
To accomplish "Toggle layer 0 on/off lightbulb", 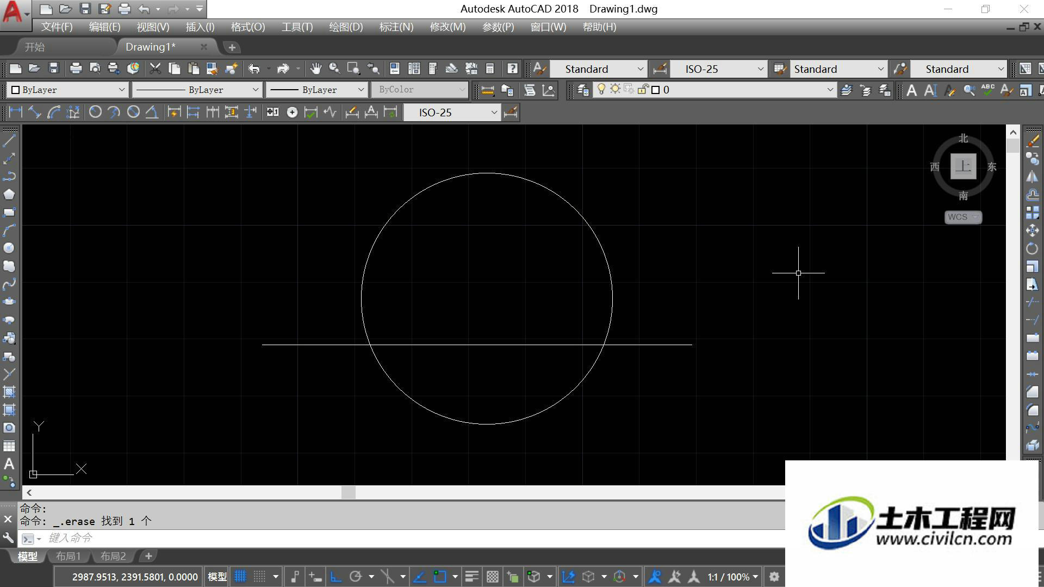I will tap(601, 89).
